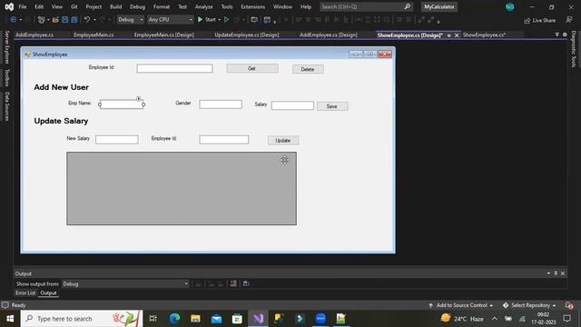Screen dimensions: 581x327
Task: Pin the ShowEmployee.cs [Design] tab
Action: click(448, 35)
